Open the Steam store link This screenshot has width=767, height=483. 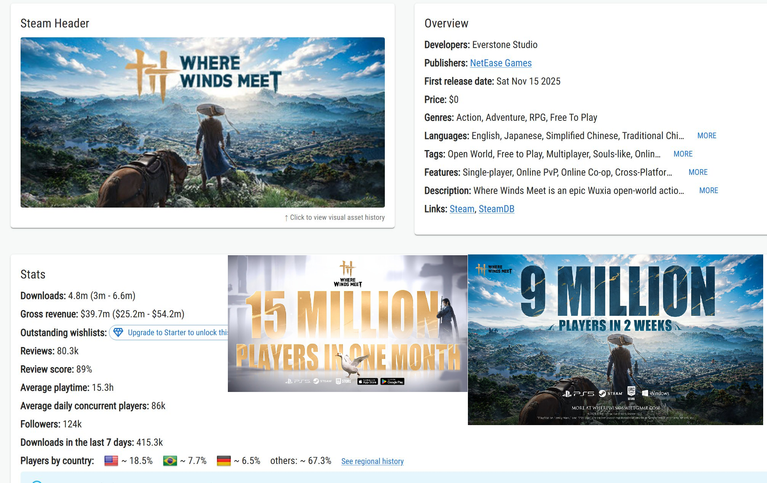pos(462,209)
